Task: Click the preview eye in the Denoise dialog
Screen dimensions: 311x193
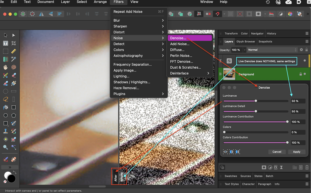Action: pyautogui.click(x=225, y=152)
